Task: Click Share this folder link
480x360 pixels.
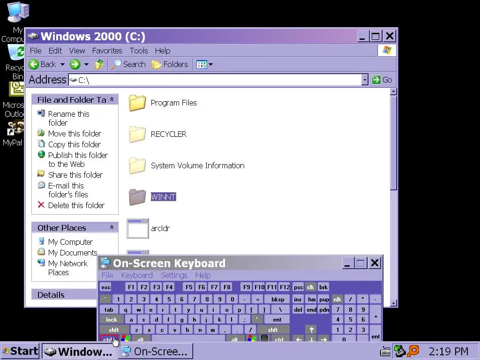Action: point(75,174)
